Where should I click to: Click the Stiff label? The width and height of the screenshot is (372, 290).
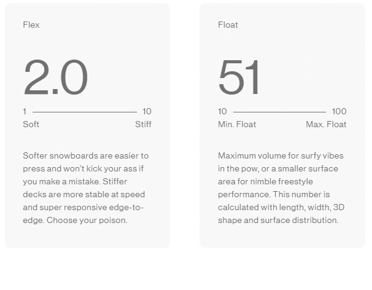point(143,124)
